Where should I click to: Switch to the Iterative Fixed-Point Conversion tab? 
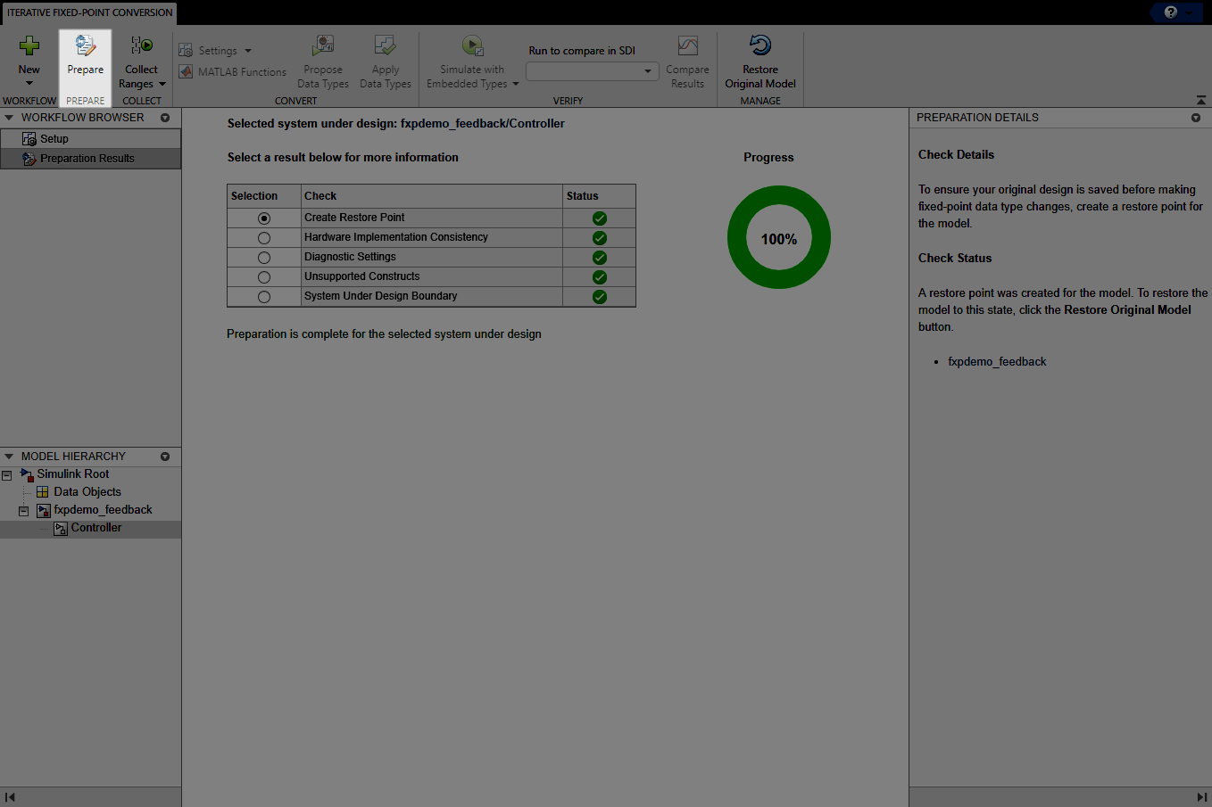(x=88, y=12)
